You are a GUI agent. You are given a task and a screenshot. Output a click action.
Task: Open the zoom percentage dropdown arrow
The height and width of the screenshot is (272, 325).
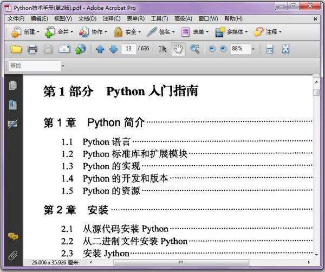point(253,49)
